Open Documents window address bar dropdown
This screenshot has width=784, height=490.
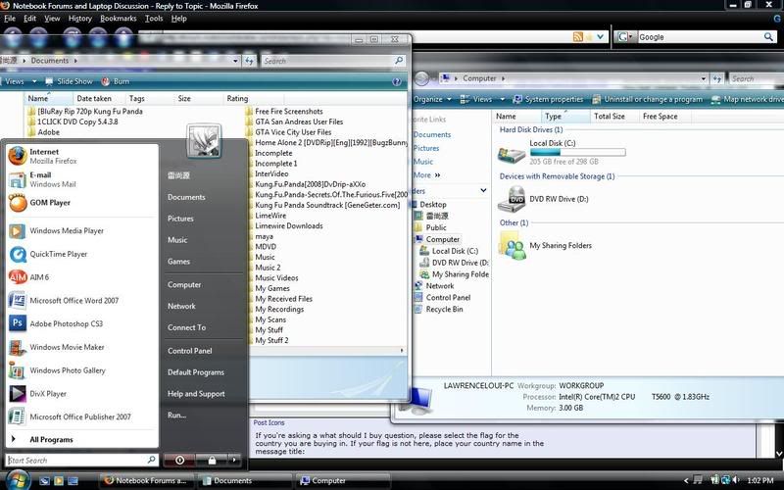235,61
